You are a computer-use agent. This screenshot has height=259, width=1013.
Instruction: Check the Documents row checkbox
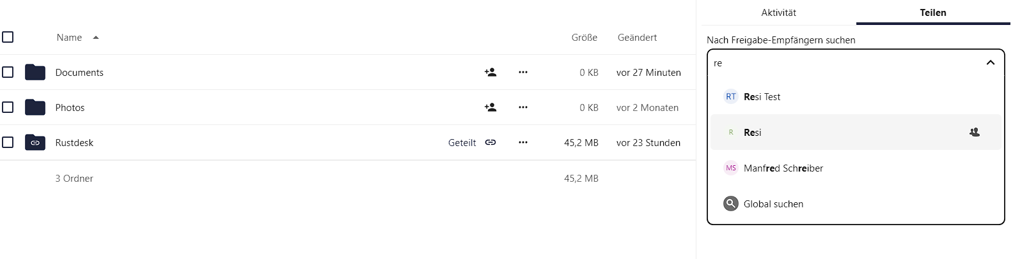pyautogui.click(x=8, y=72)
